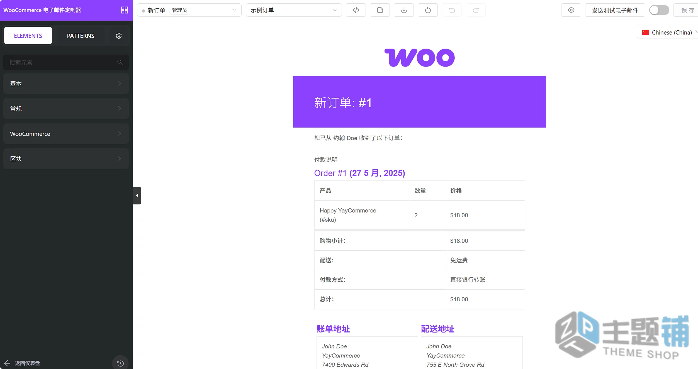Click the 配送: row label
Viewport: 698px width, 369px height.
tap(326, 260)
